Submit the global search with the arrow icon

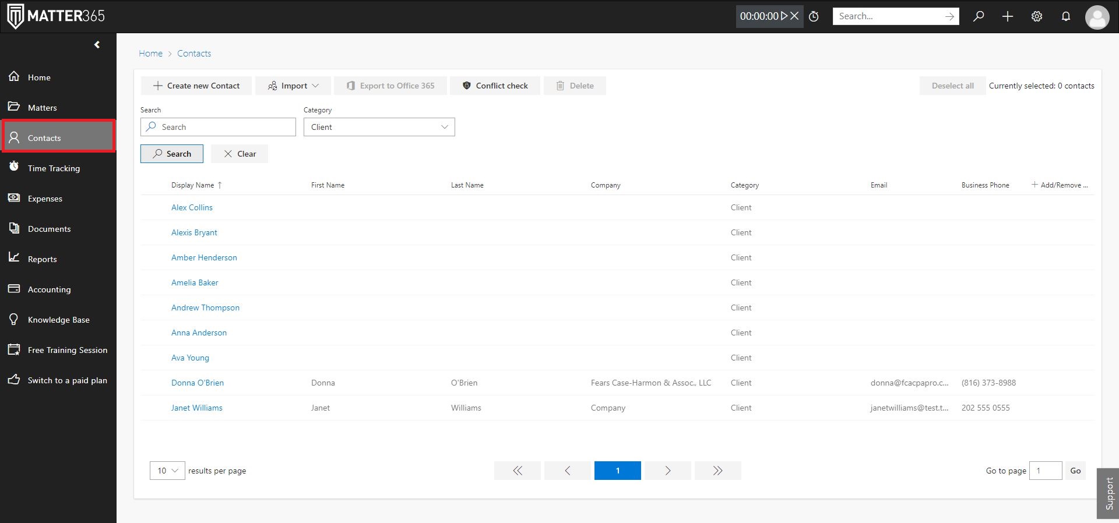pos(949,16)
